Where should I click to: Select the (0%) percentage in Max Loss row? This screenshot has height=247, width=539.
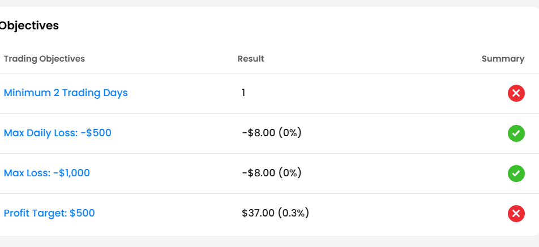(290, 173)
